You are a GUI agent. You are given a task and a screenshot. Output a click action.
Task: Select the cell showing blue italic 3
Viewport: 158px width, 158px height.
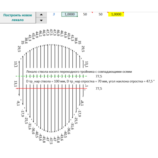(54, 14)
